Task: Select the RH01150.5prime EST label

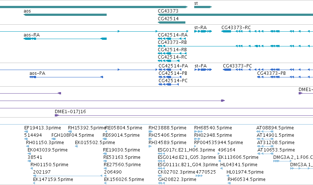Action: click(49, 165)
